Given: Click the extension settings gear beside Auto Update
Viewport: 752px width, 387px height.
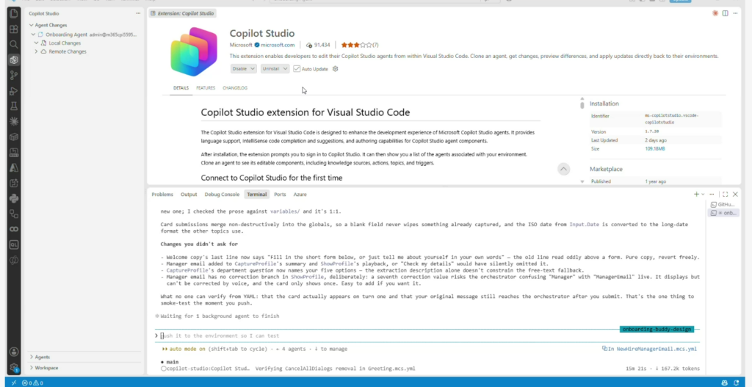Looking at the screenshot, I should point(335,68).
